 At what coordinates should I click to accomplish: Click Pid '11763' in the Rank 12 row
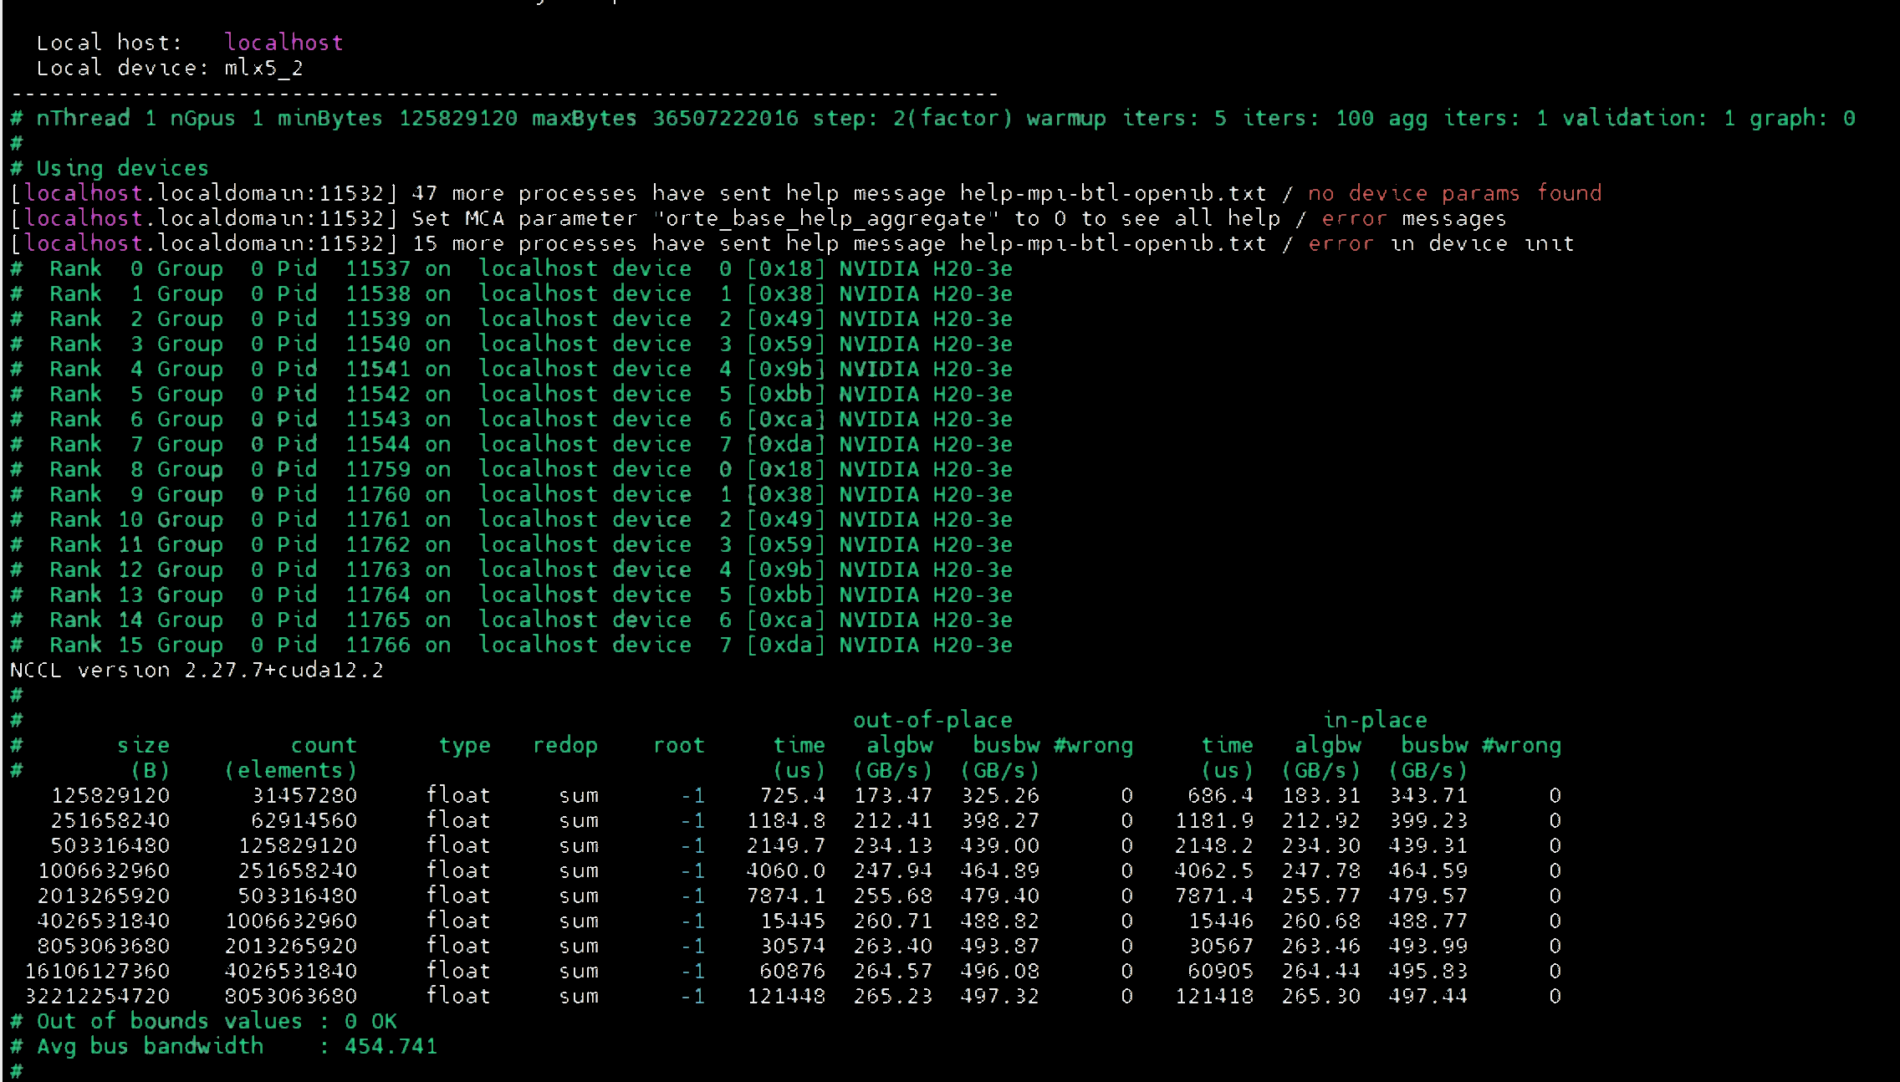(x=378, y=569)
